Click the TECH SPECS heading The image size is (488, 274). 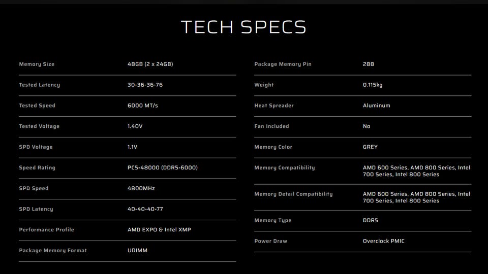point(243,27)
